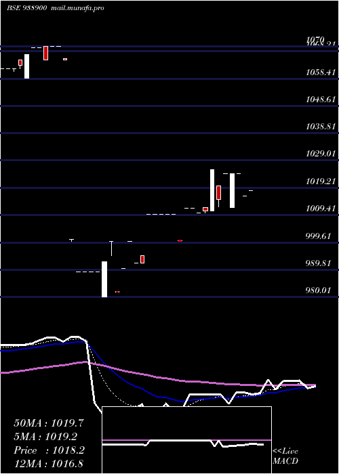Select the 1038.81 price level label
This screenshot has width=339, height=474.
pos(321,127)
